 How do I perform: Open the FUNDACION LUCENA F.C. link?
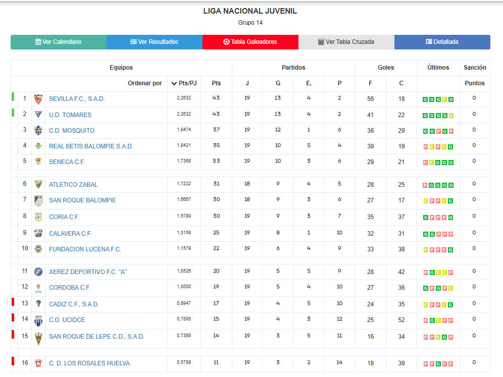[x=85, y=249]
